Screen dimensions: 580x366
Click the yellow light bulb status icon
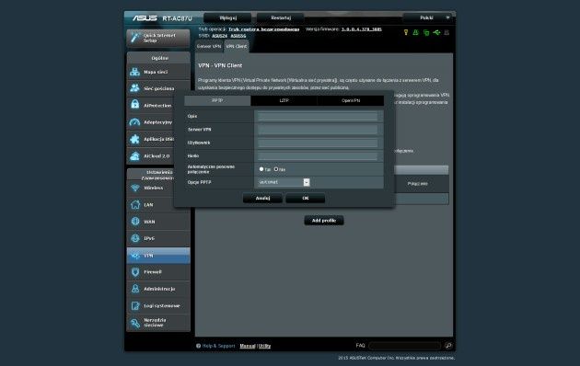(406, 32)
